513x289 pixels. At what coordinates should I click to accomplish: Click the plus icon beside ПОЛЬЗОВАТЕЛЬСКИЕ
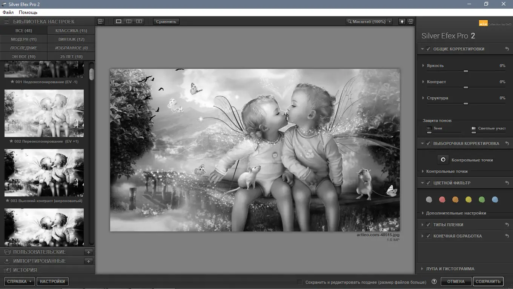[88, 252]
